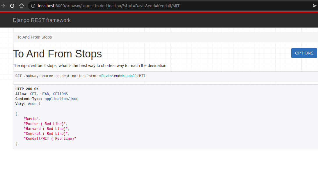
Task: Select the Davis entry in the JSON response
Action: pyautogui.click(x=31, y=119)
